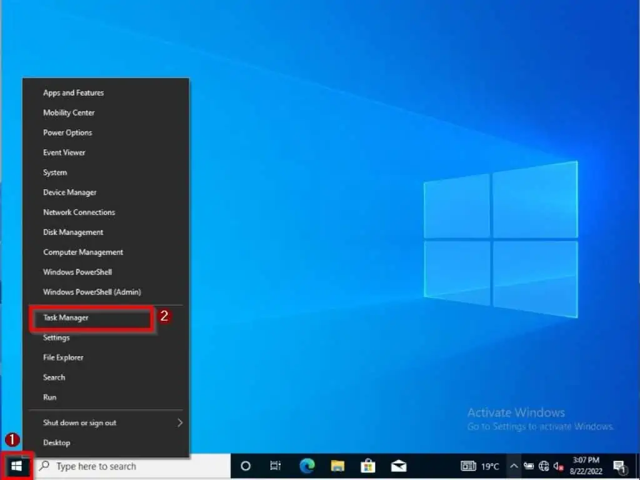The height and width of the screenshot is (480, 640).
Task: Launch Microsoft Store from the taskbar
Action: (367, 466)
